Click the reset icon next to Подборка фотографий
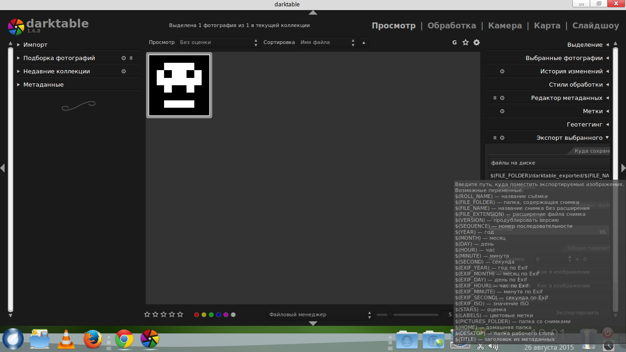Image resolution: width=626 pixels, height=352 pixels. (123, 58)
